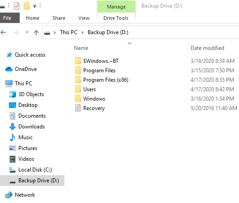Screen dimensions: 239x203
Task: Click the 3/18/2020 8:59 AM date cell
Action: tap(213, 61)
